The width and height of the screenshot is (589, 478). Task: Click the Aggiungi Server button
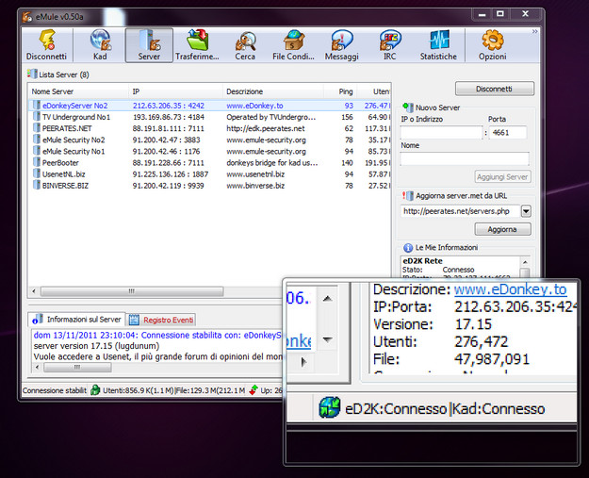502,176
